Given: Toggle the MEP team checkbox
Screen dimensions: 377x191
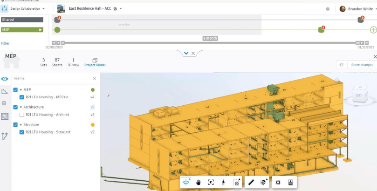Looking at the screenshot, I should (x=15, y=89).
